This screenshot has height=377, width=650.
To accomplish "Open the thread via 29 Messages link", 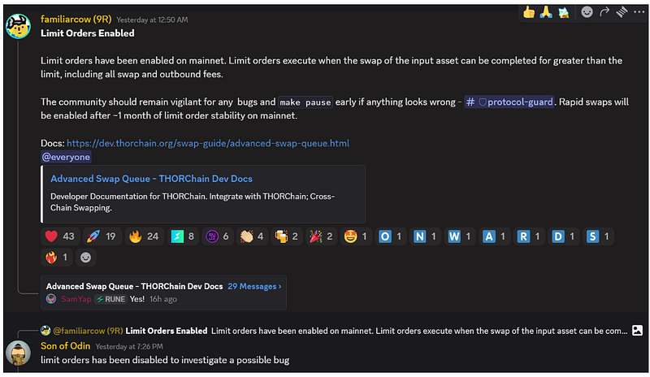I will pyautogui.click(x=254, y=286).
